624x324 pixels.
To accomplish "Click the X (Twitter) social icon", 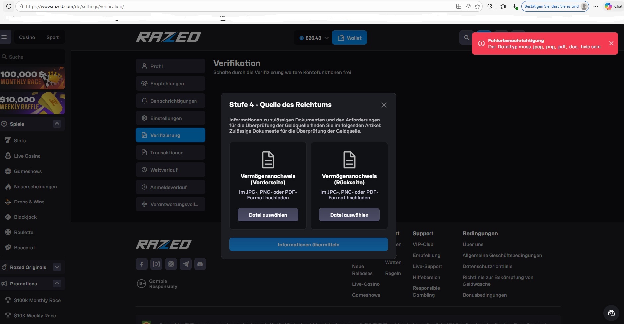I will click(x=171, y=264).
